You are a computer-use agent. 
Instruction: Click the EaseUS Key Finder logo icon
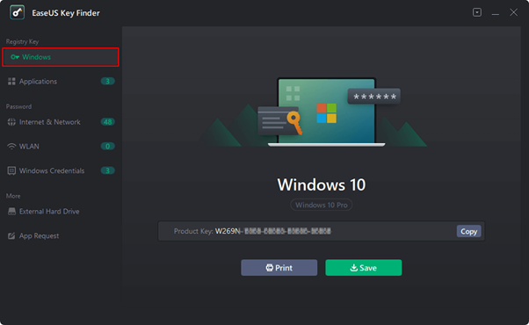click(17, 13)
